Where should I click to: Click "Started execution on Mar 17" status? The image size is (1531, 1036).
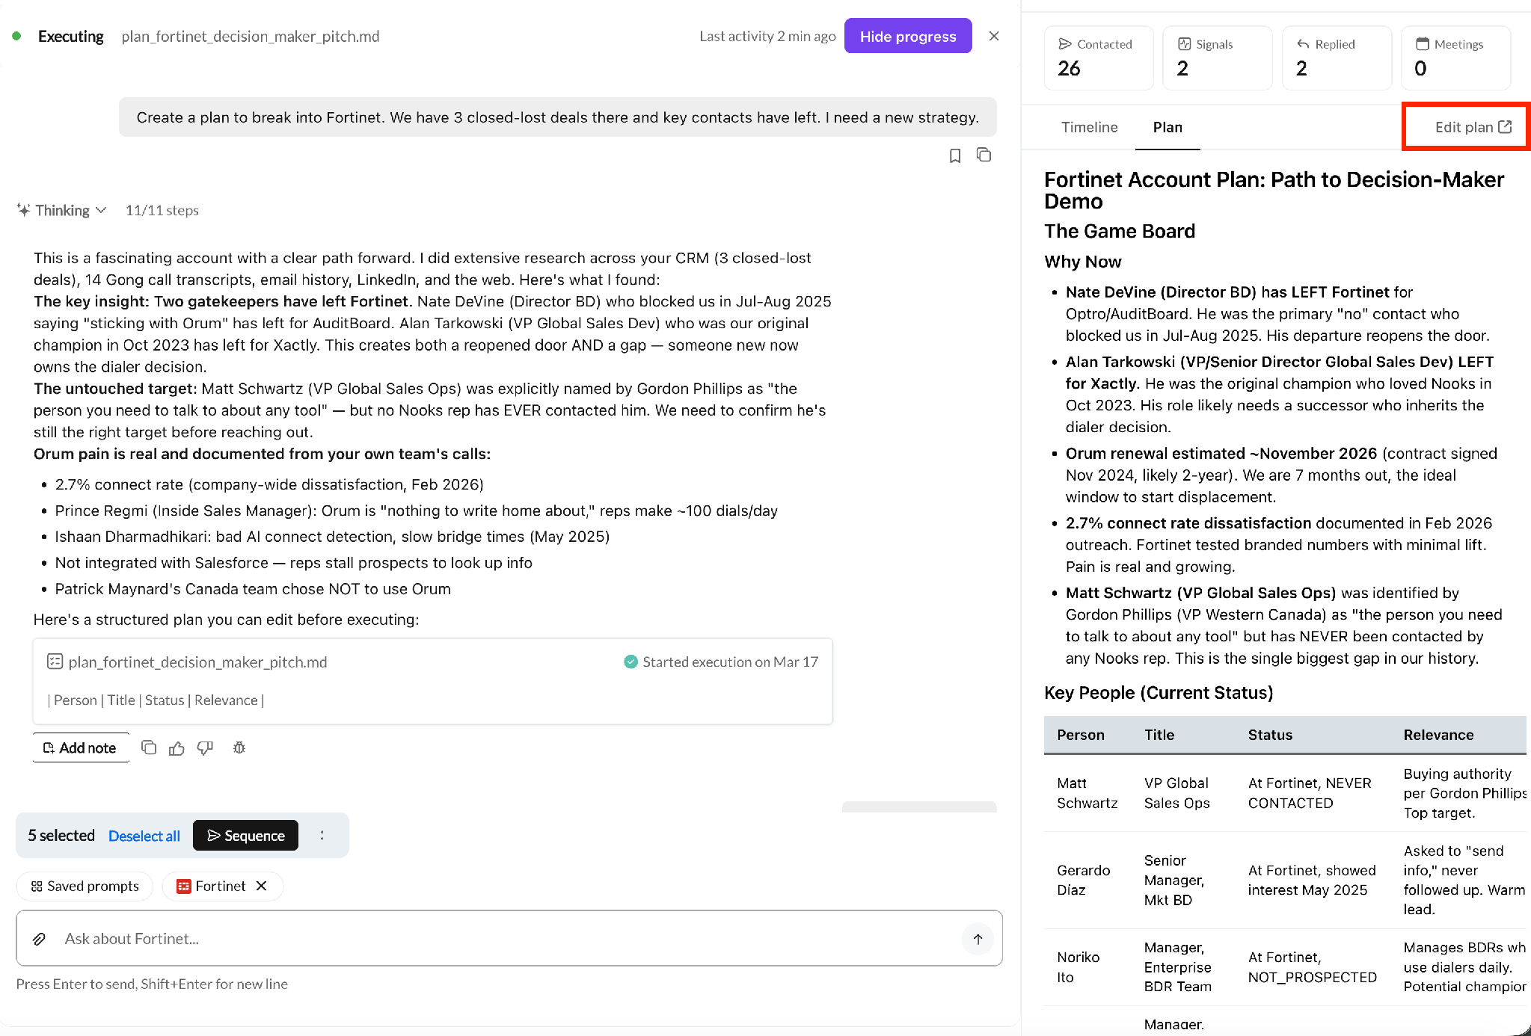coord(722,662)
